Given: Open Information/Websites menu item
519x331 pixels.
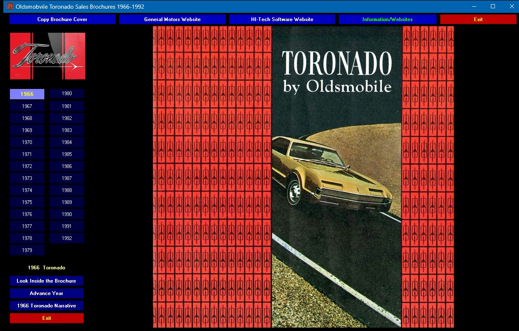Looking at the screenshot, I should point(387,19).
